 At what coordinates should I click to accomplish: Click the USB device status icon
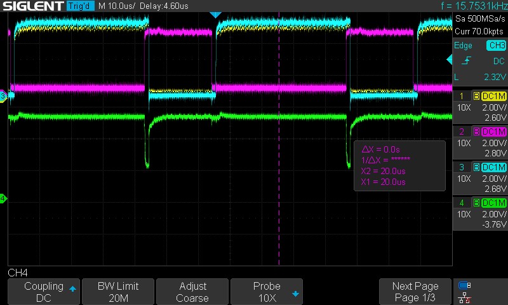[x=464, y=286]
